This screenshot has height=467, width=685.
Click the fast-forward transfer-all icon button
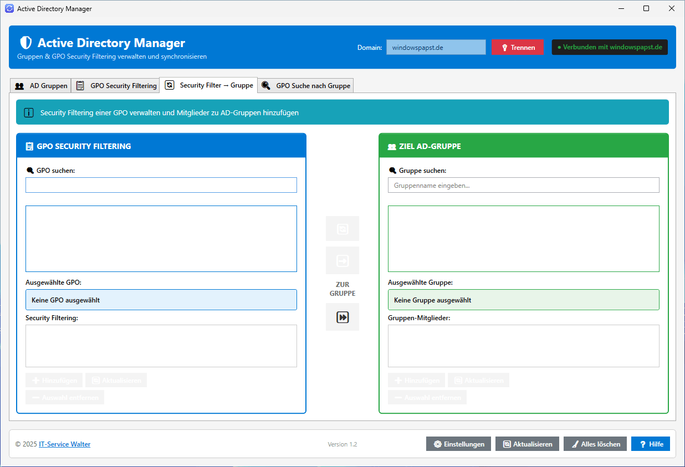point(343,317)
